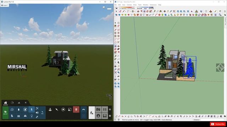Click the green Import model button in Lumion
The image size is (227, 127).
pos(6,113)
